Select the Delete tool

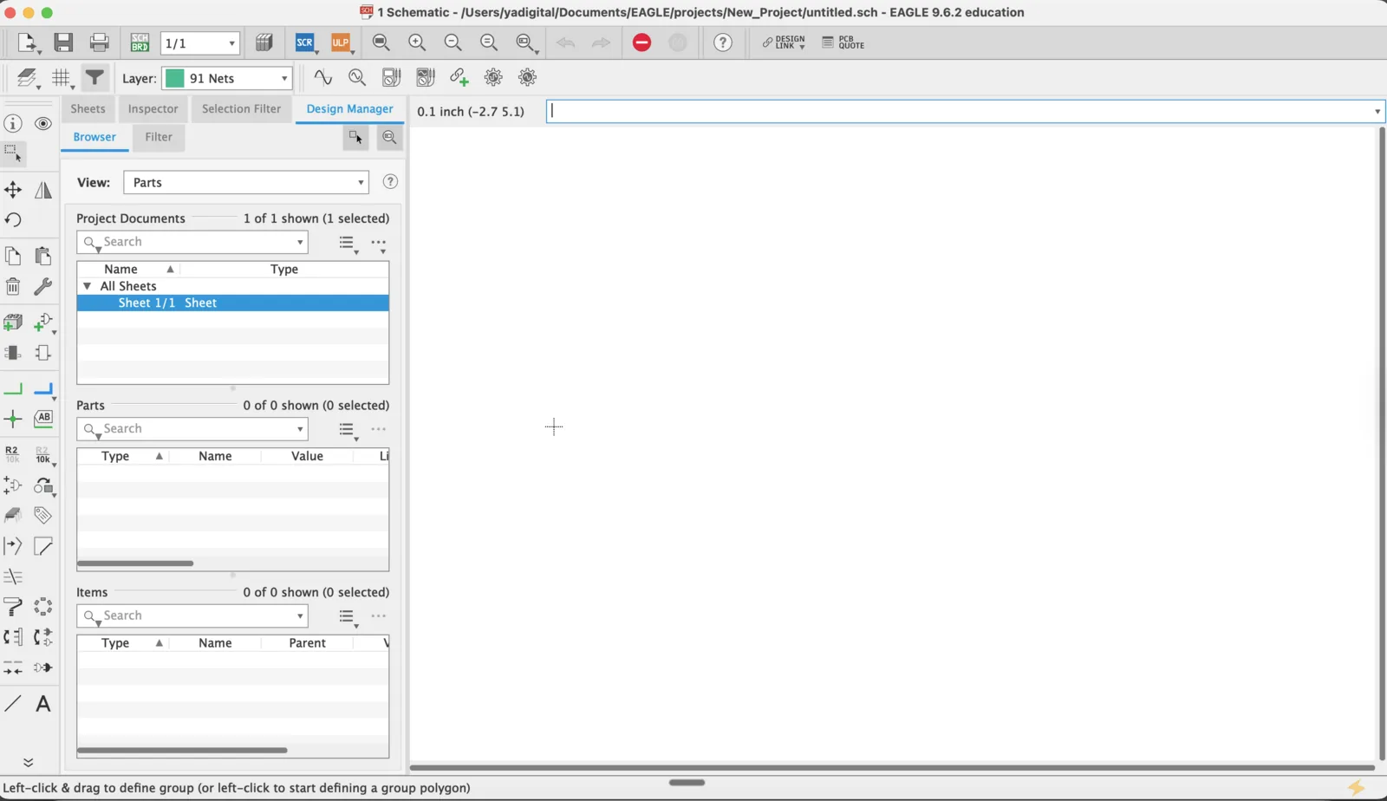[13, 286]
